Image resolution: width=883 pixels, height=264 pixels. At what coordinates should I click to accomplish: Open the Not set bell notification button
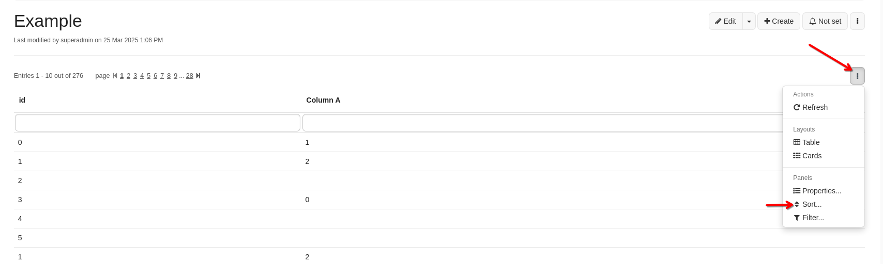click(x=825, y=21)
